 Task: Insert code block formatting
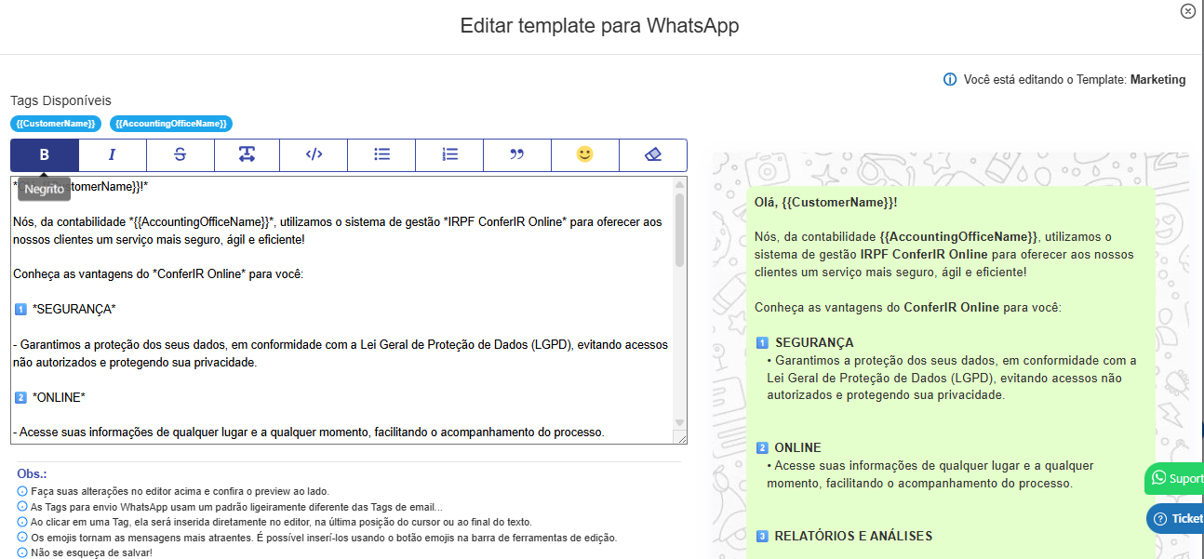click(314, 154)
